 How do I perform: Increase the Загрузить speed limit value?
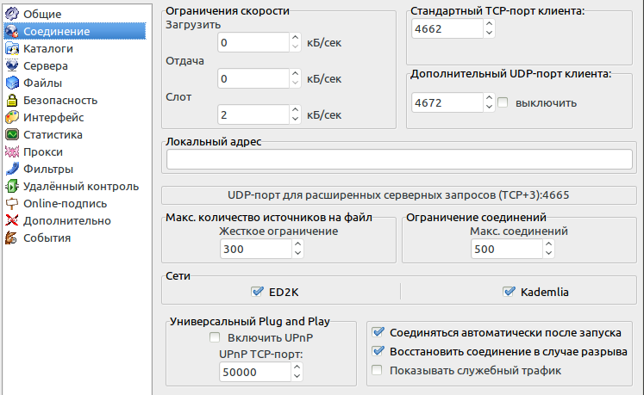[295, 38]
